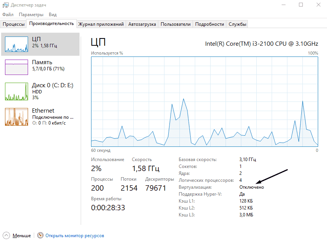The height and width of the screenshot is (241, 327).
Task: Click inside the main CPU usage graph
Action: (204, 101)
